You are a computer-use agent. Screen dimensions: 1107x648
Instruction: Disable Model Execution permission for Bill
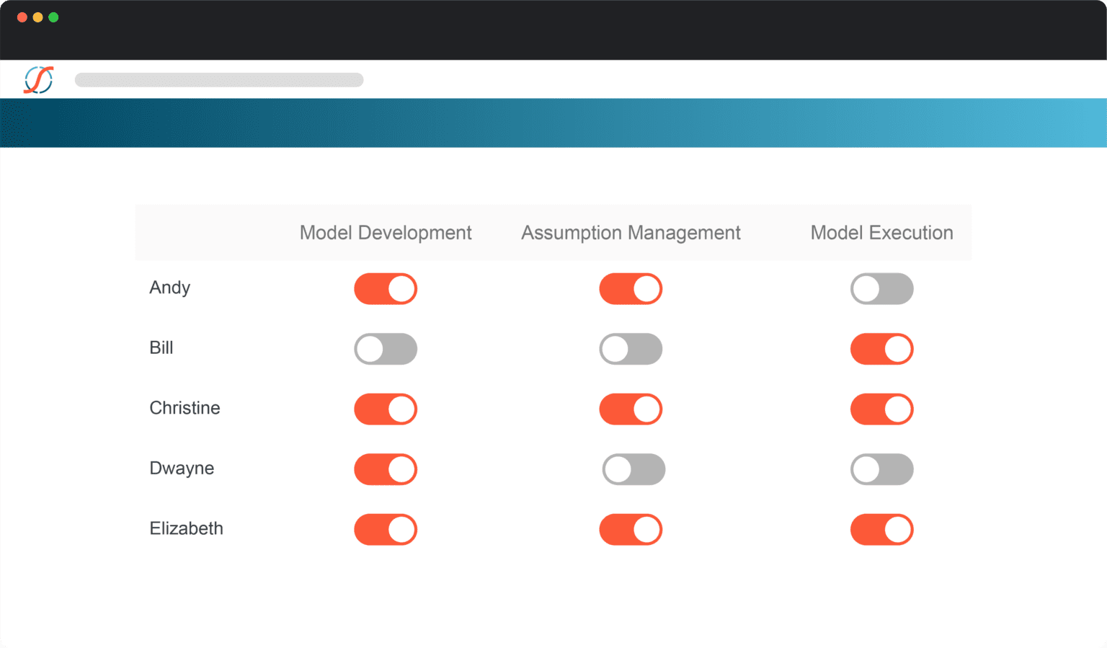[881, 349]
